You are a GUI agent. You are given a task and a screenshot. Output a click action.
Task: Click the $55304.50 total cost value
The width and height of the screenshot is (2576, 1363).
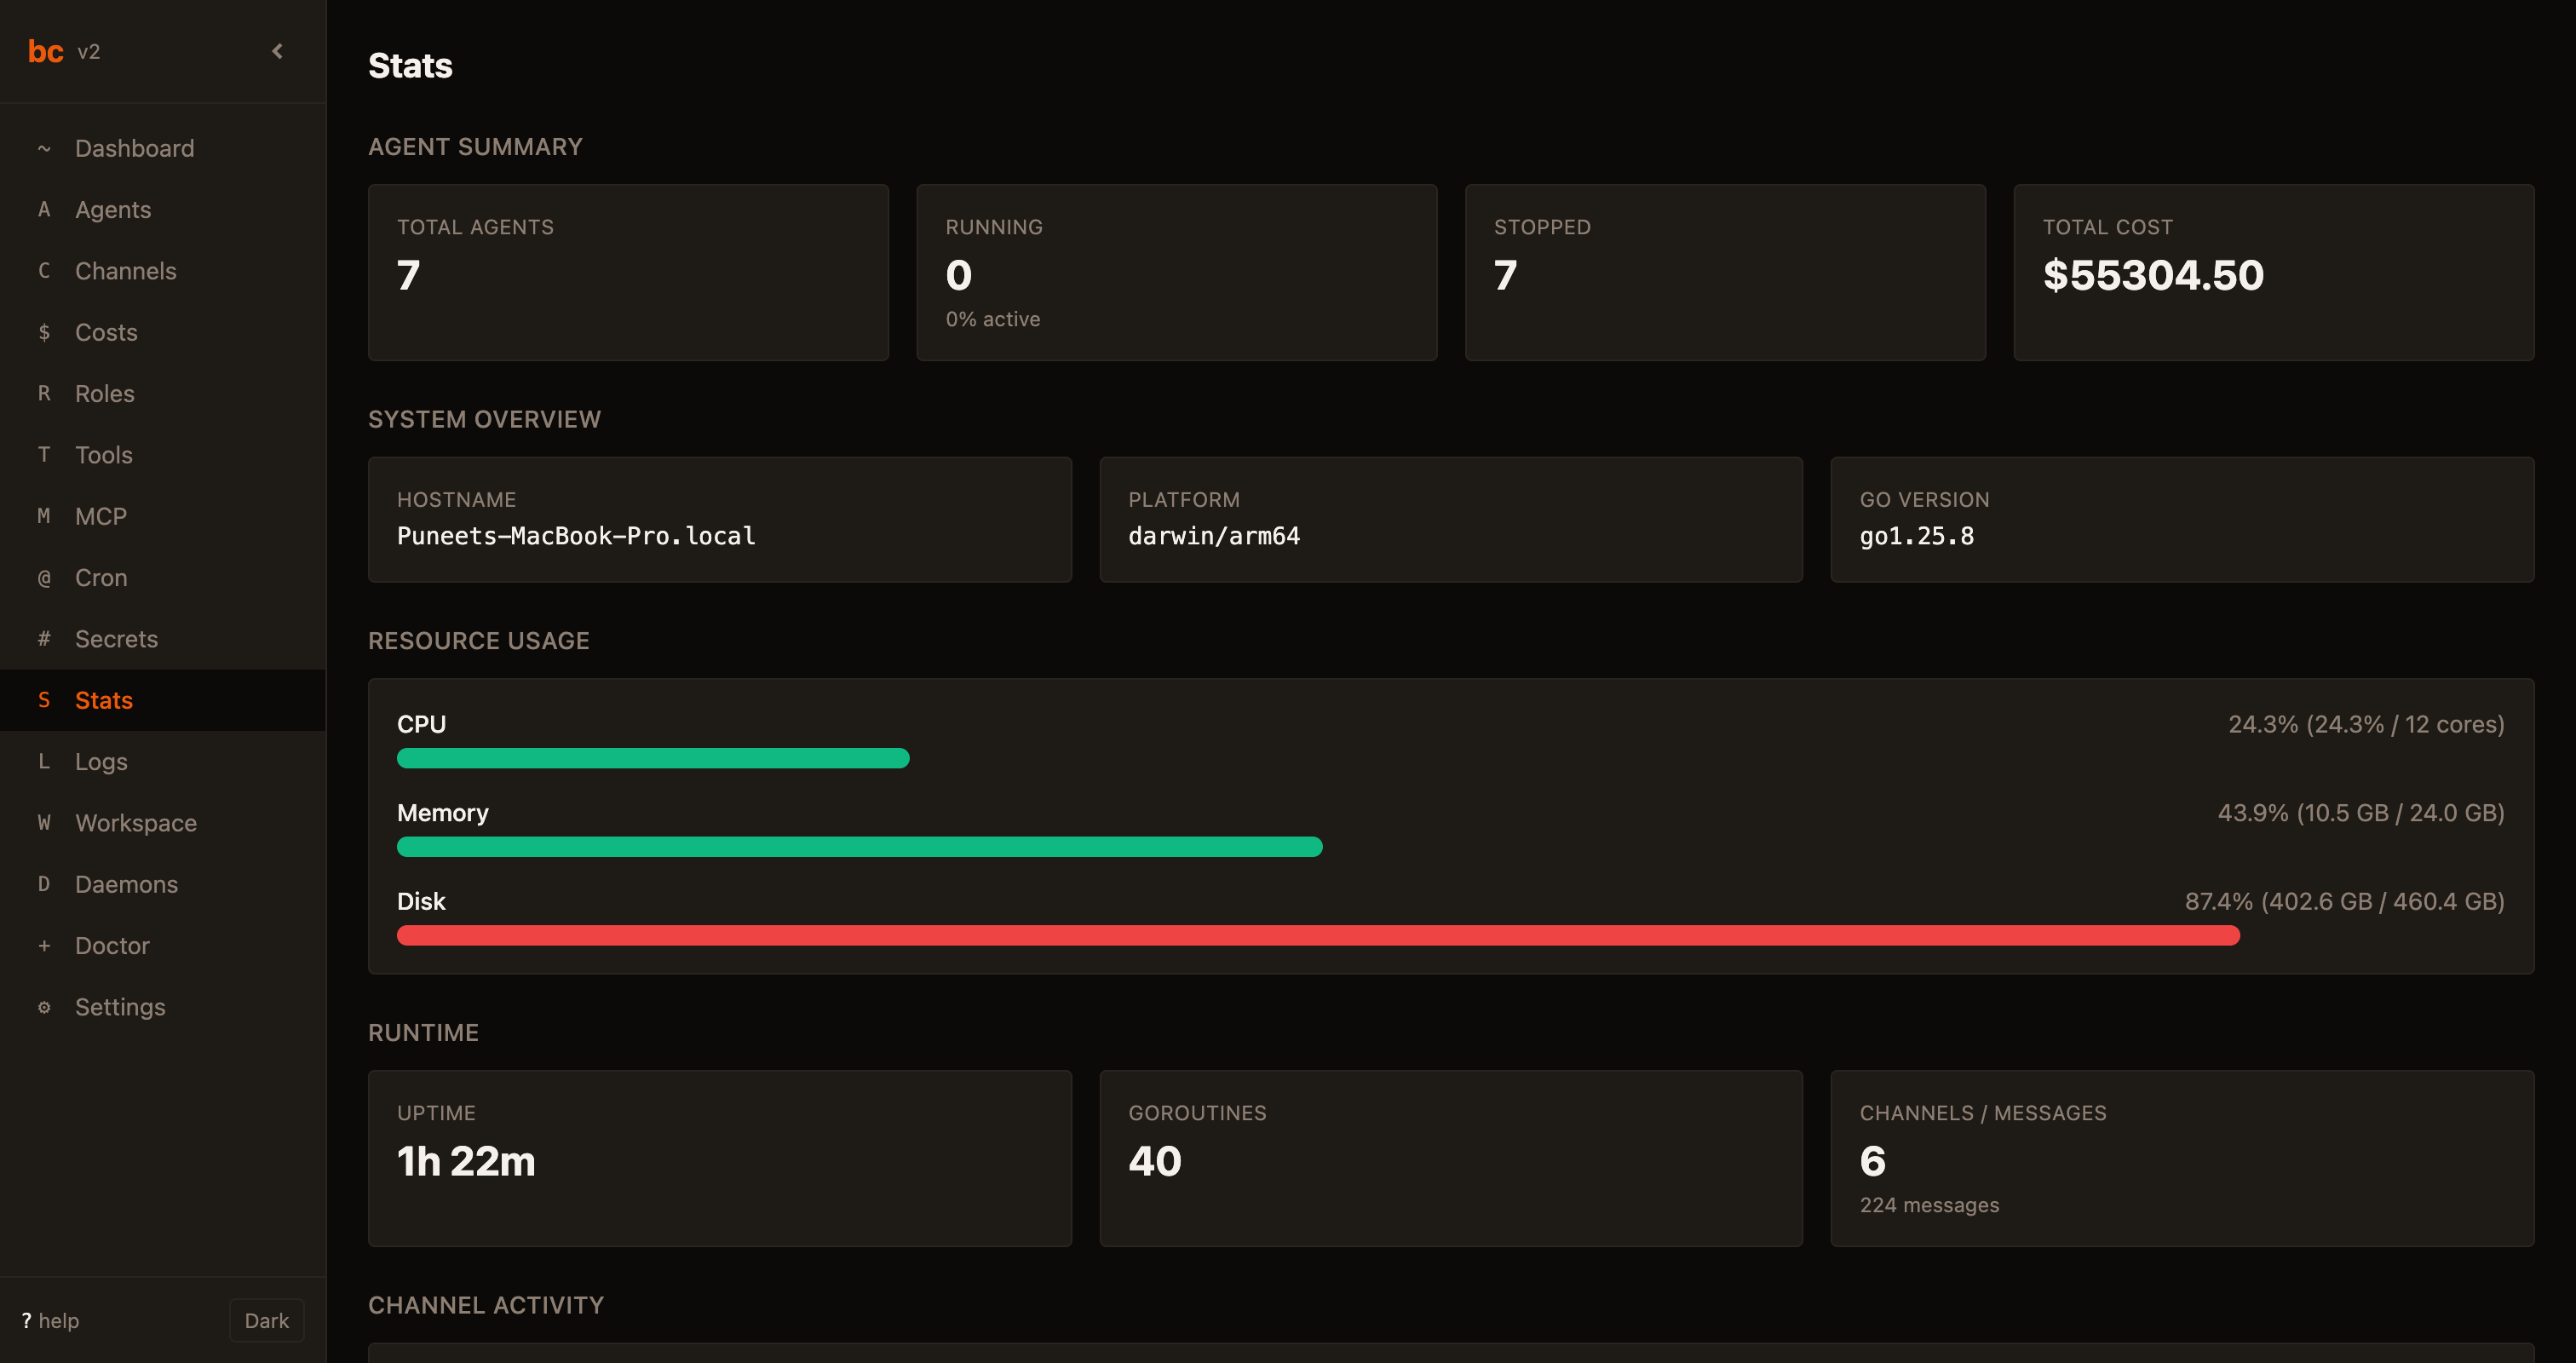pos(2153,275)
